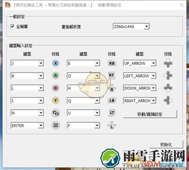Click the view button icon beside N
Viewport: 189px width, 170px height.
click(56, 113)
